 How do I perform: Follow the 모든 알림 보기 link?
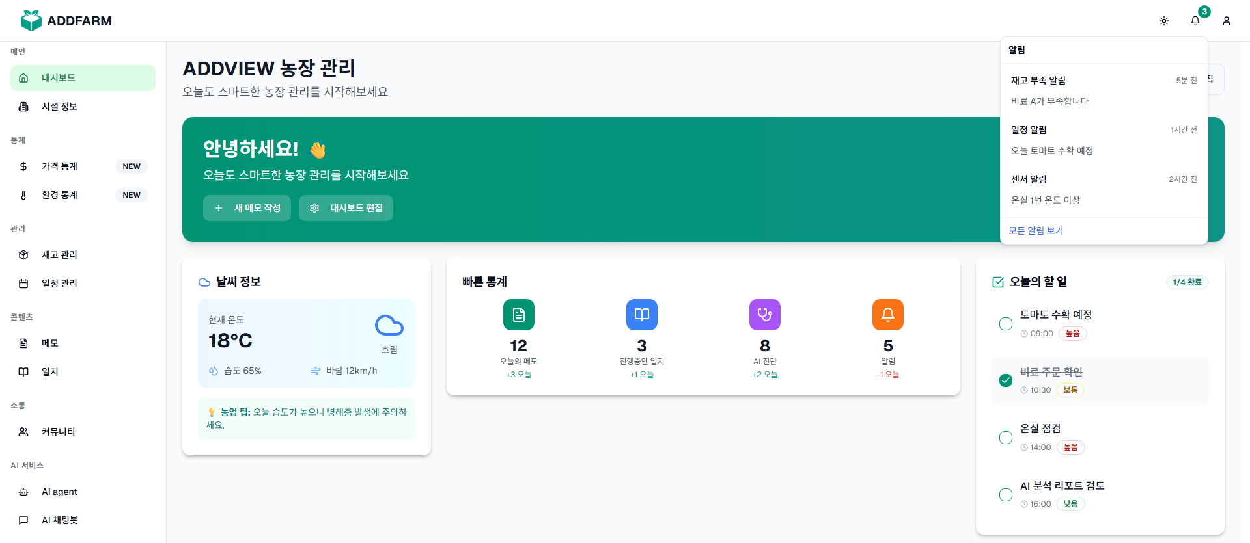pos(1036,231)
